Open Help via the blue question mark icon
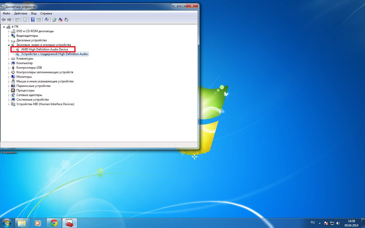Viewport: 365px width, 228px height. click(x=33, y=20)
